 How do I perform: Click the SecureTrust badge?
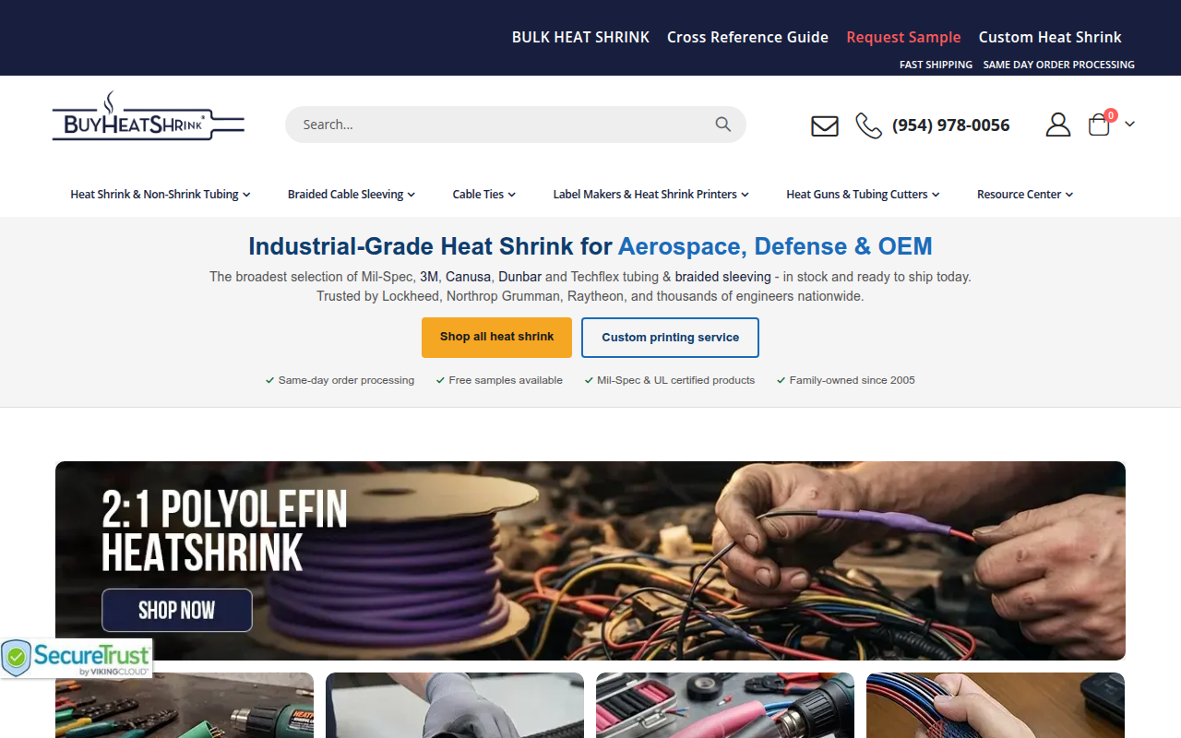(x=77, y=659)
